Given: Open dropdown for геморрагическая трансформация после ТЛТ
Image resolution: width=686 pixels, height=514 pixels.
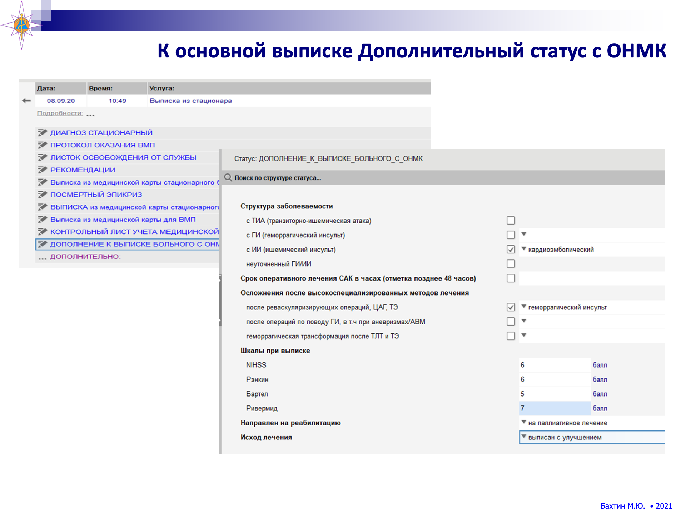Looking at the screenshot, I should point(524,335).
